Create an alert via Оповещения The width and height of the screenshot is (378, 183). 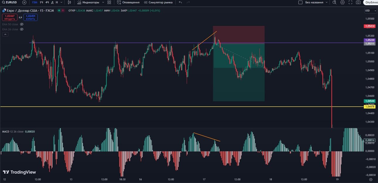(x=128, y=2)
